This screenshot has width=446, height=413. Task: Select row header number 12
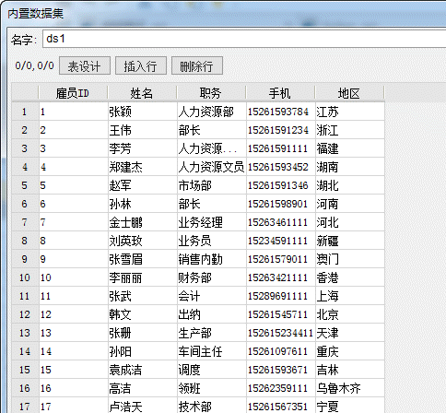pos(25,314)
